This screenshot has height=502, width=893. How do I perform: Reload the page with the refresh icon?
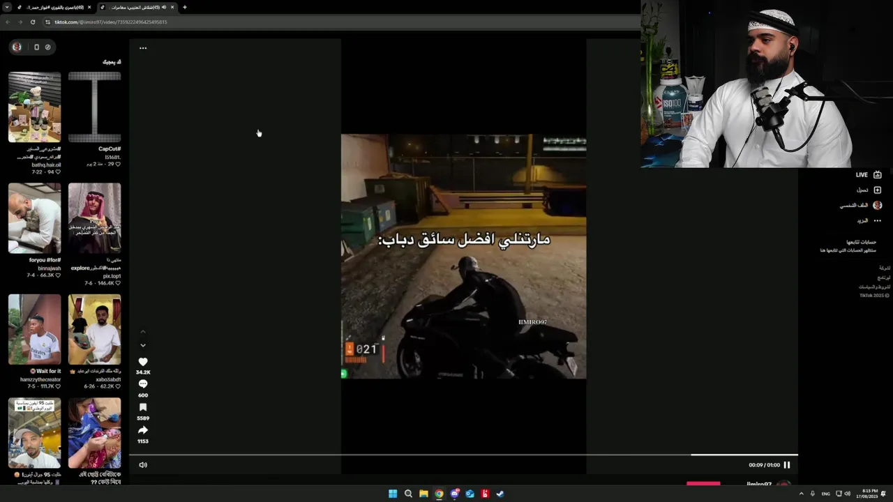[x=32, y=22]
